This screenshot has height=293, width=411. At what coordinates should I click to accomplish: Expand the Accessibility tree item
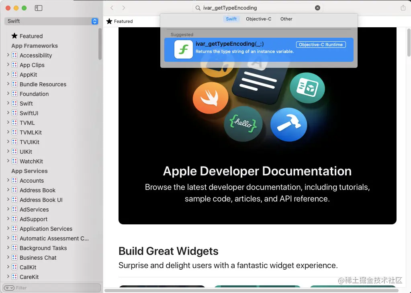coord(8,55)
